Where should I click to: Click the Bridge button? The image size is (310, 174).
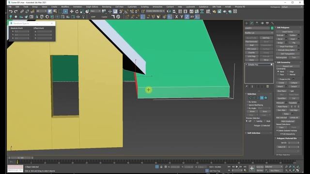[280, 43]
